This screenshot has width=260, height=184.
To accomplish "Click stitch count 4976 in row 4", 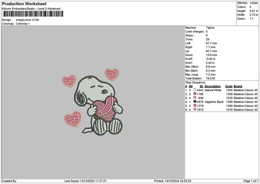I will tap(200, 102).
